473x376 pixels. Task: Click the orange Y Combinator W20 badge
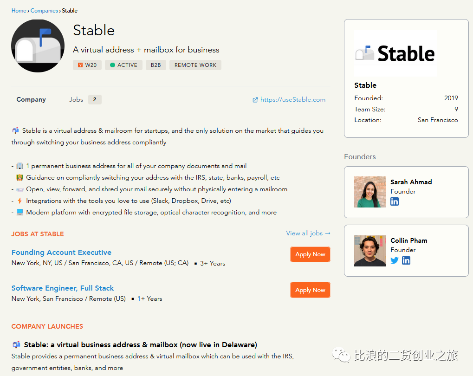pyautogui.click(x=87, y=65)
